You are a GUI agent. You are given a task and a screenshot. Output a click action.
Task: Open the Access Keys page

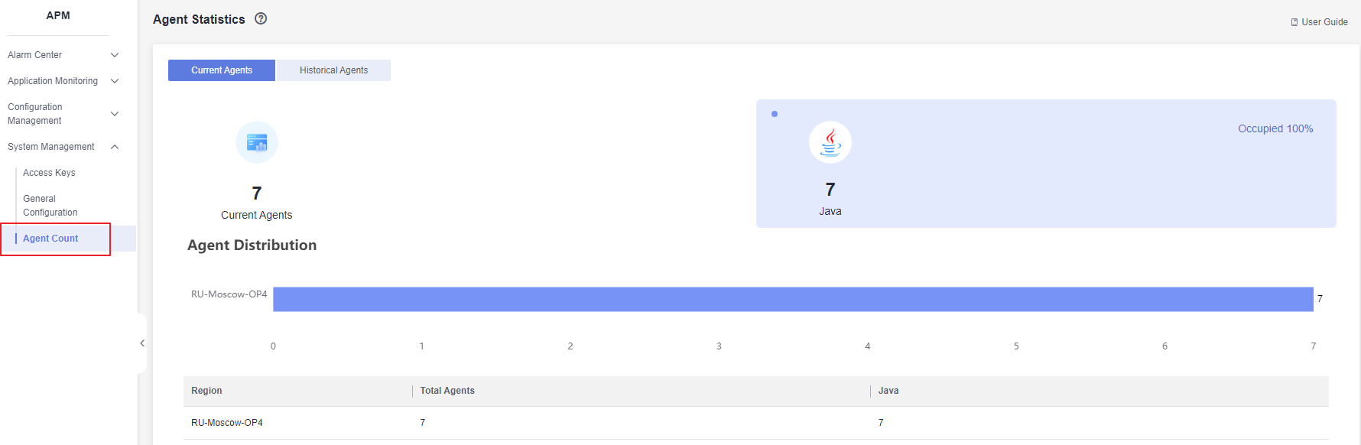pyautogui.click(x=49, y=173)
